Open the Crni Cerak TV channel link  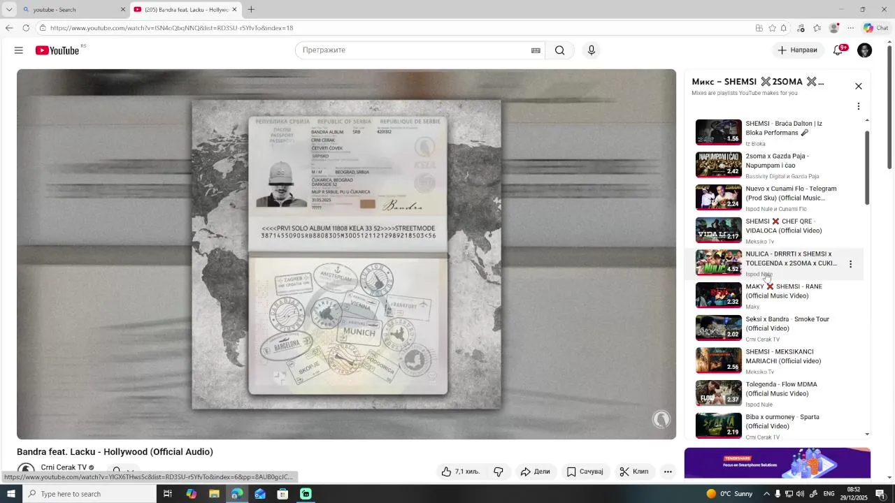click(x=64, y=467)
